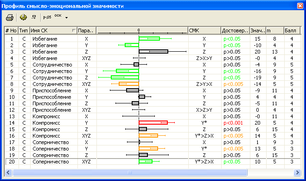Click the 'Тип' column header

click(x=24, y=30)
